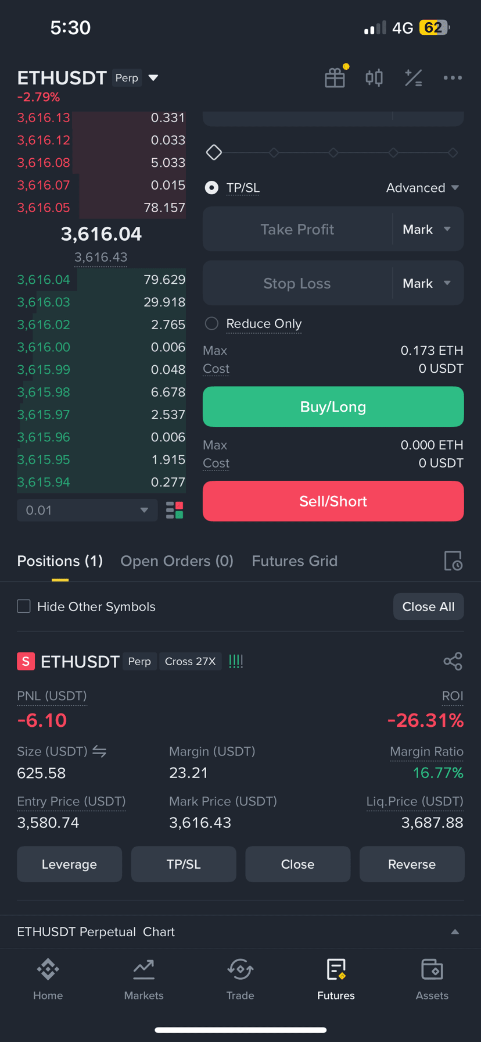Tap the Close All button

point(428,606)
